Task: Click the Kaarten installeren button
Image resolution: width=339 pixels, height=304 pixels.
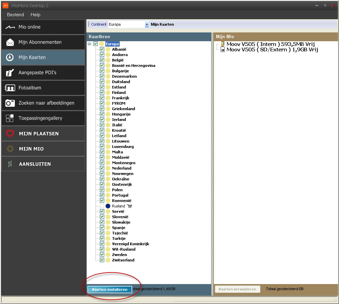Action: pyautogui.click(x=110, y=289)
